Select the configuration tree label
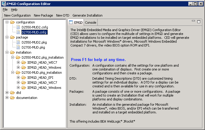This screenshot has height=130, width=205. (x=26, y=22)
